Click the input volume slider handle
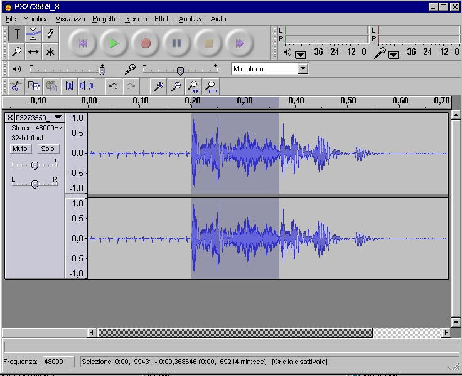This screenshot has height=376, width=462. (x=180, y=71)
